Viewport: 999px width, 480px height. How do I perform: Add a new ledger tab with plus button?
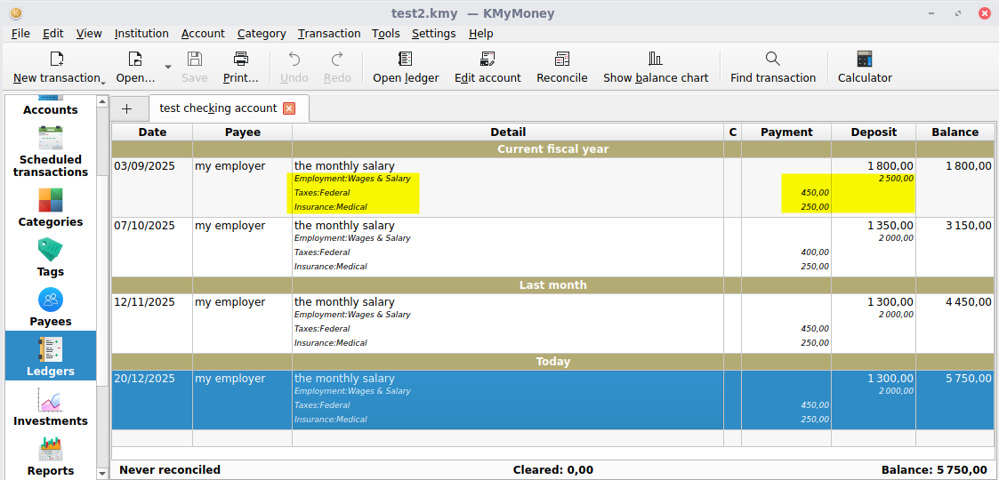126,108
